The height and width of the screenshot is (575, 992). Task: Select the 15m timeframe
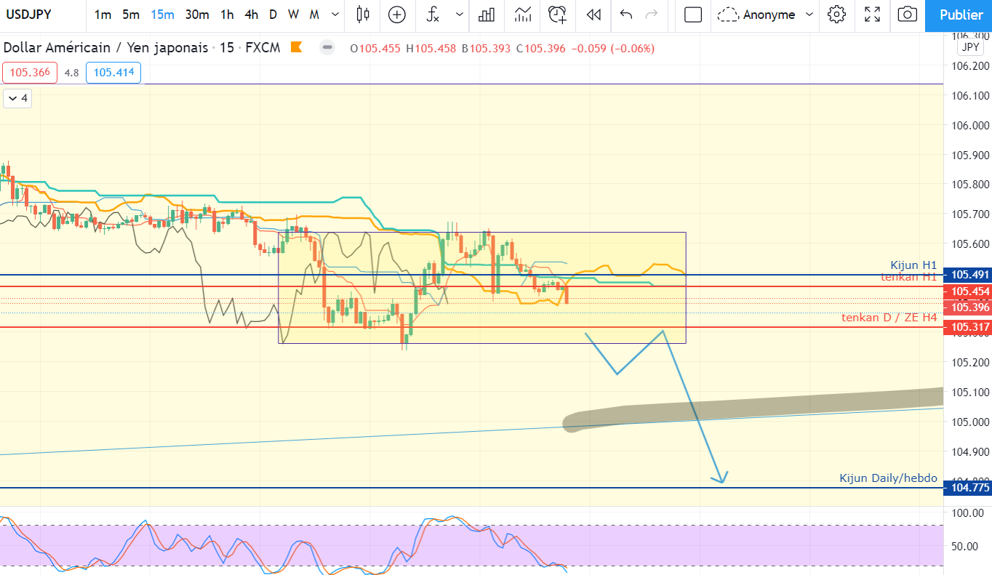[x=162, y=15]
